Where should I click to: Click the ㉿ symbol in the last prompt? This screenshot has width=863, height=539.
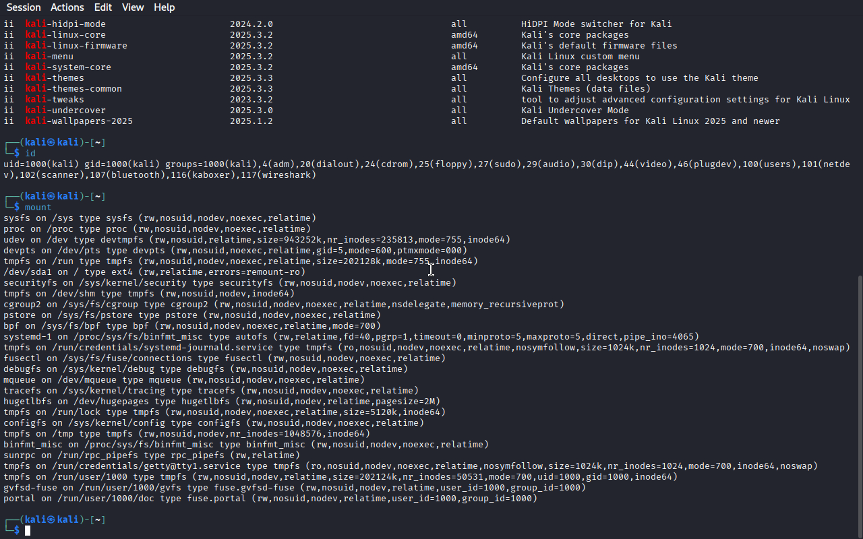[50, 520]
